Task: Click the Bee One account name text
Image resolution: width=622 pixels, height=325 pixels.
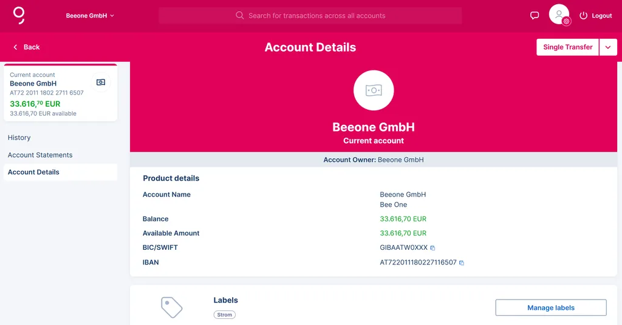Action: [x=393, y=205]
